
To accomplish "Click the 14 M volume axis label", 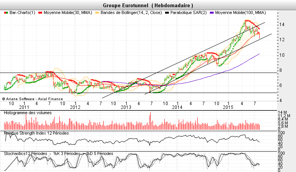I will [283, 112].
